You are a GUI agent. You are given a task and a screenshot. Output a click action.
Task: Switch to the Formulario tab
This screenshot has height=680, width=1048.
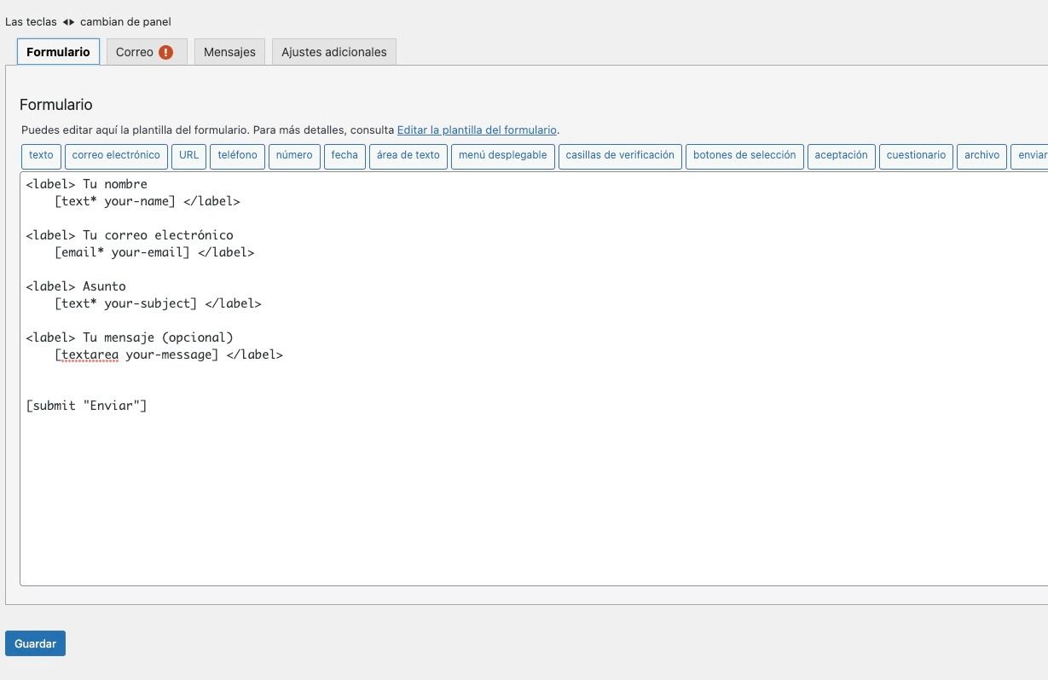pos(58,52)
